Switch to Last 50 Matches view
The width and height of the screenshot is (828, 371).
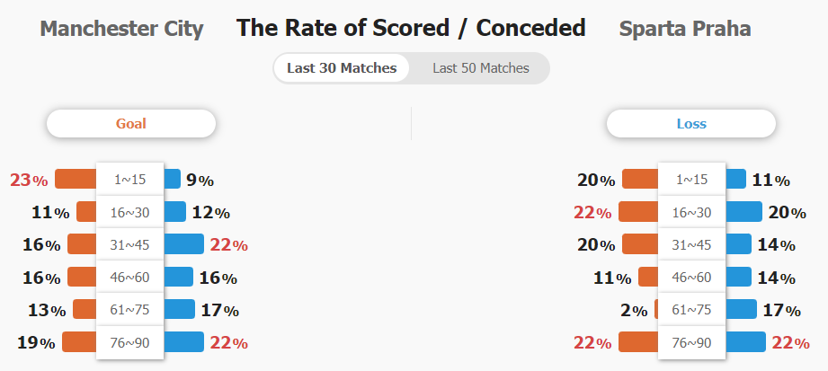[x=481, y=68]
